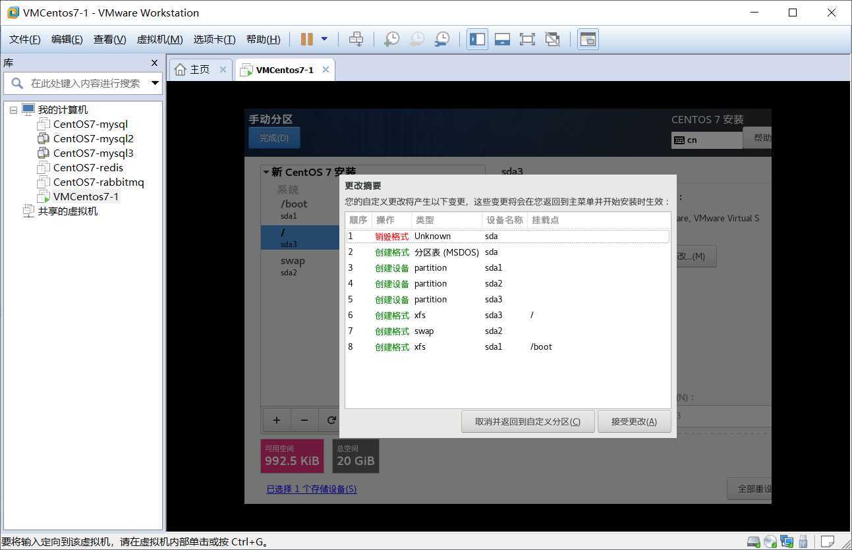Screen dimensions: 852x550
Task: Open the 文件(F) menu
Action: [25, 40]
